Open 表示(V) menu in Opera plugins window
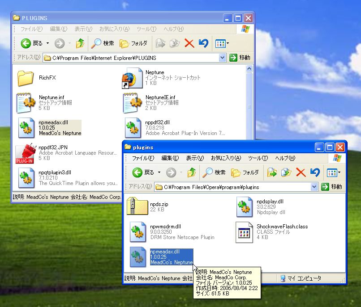The image size is (361, 307). tap(195, 158)
